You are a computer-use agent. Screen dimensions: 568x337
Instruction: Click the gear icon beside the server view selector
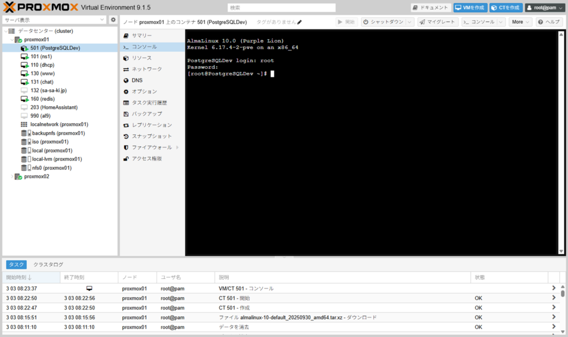[113, 19]
